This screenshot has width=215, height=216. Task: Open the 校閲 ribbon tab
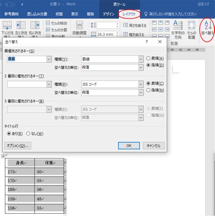coord(59,14)
